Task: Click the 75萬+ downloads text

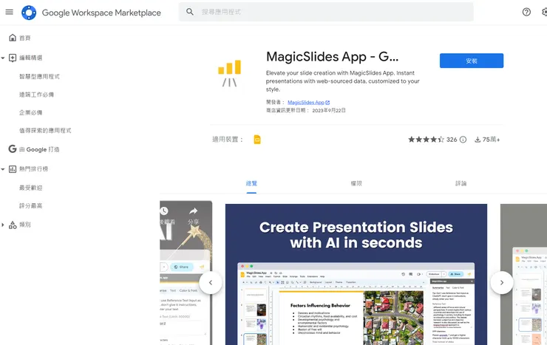Action: (x=491, y=140)
